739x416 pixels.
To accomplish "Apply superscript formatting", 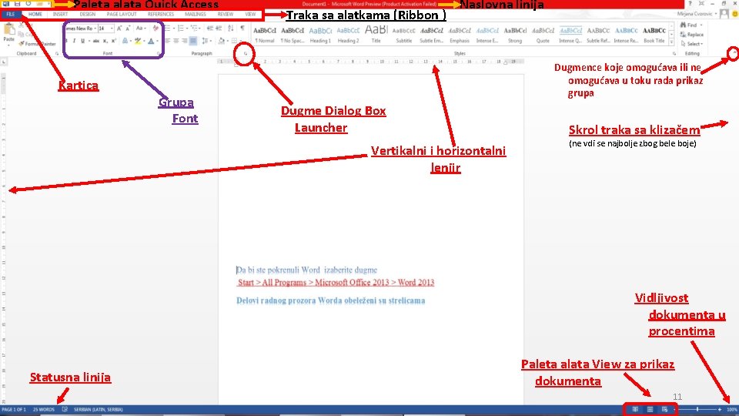I will pos(114,41).
